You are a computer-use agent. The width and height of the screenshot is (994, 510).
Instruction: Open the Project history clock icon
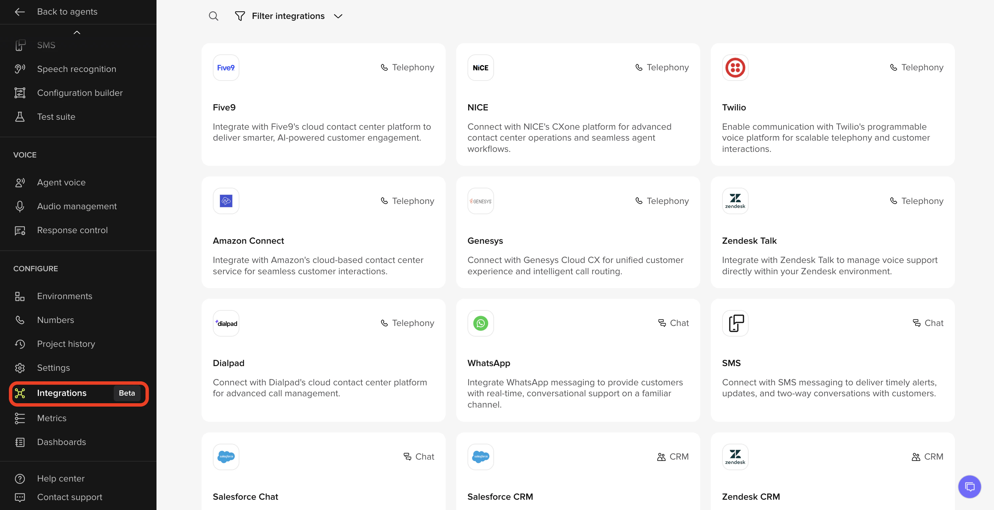click(x=20, y=344)
